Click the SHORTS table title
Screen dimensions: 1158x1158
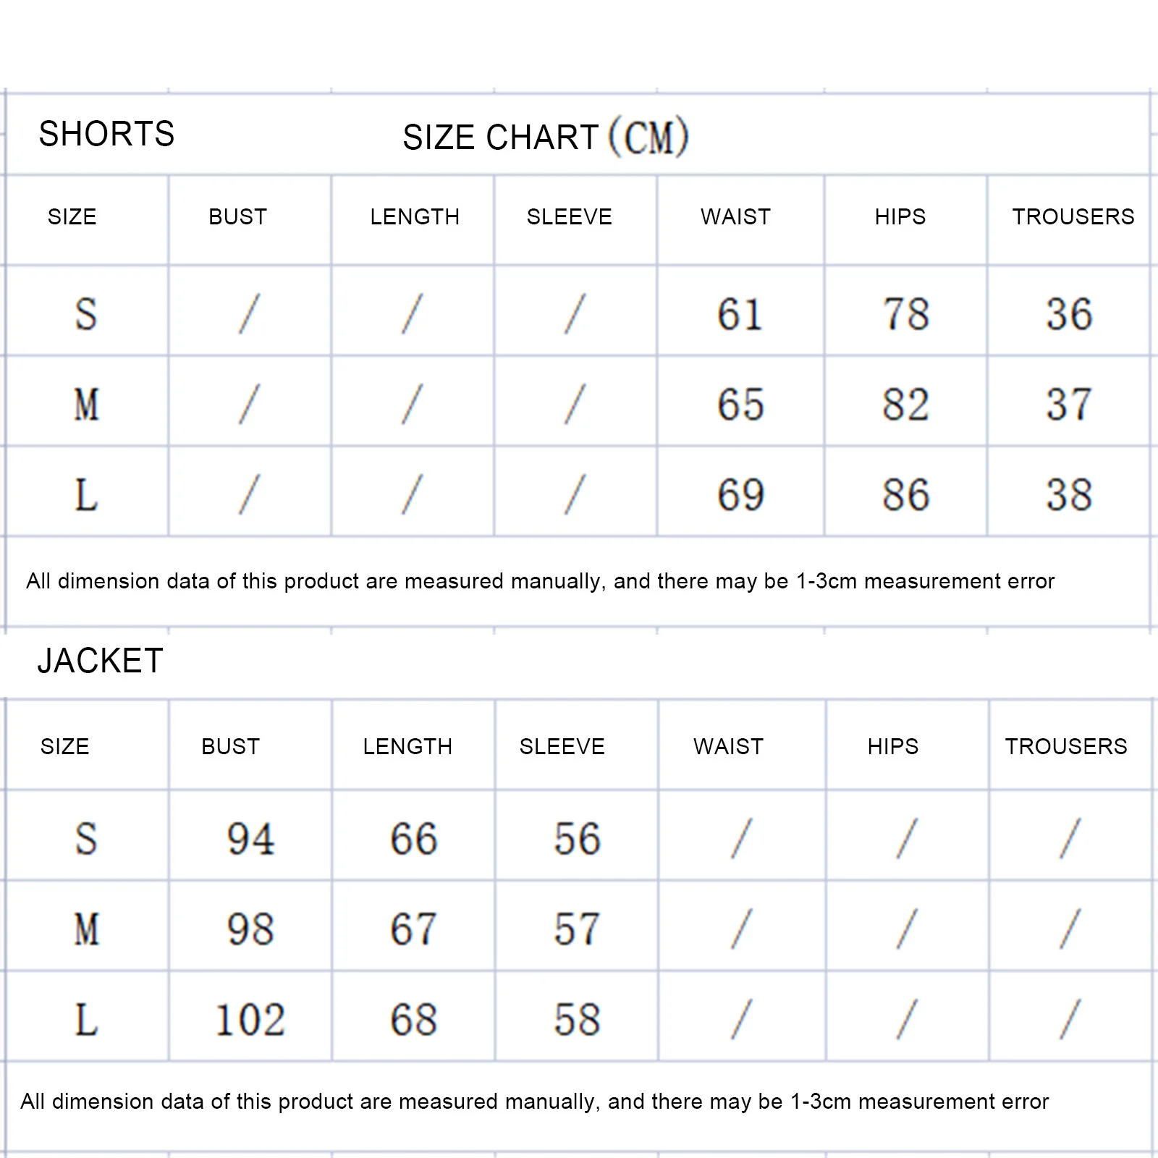click(x=106, y=134)
